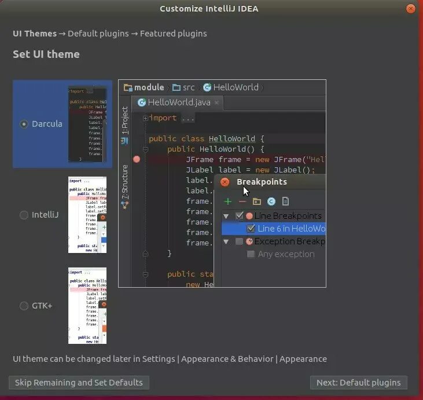
Task: Toggle the Line Breakpoints checkbox
Action: tap(240, 216)
